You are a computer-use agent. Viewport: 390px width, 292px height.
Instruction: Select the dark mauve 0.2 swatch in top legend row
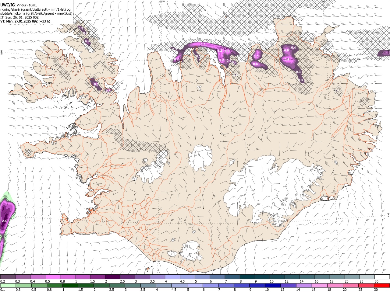click(8, 277)
